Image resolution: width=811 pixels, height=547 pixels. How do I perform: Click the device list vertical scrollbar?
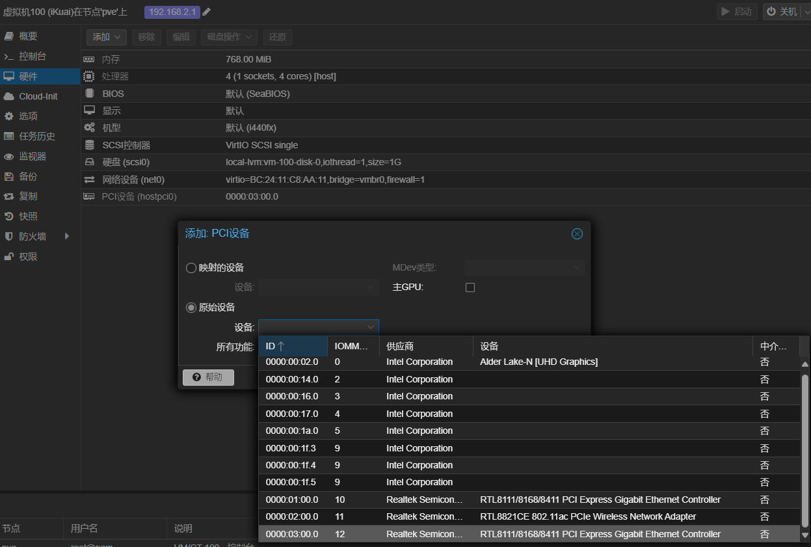tap(805, 449)
